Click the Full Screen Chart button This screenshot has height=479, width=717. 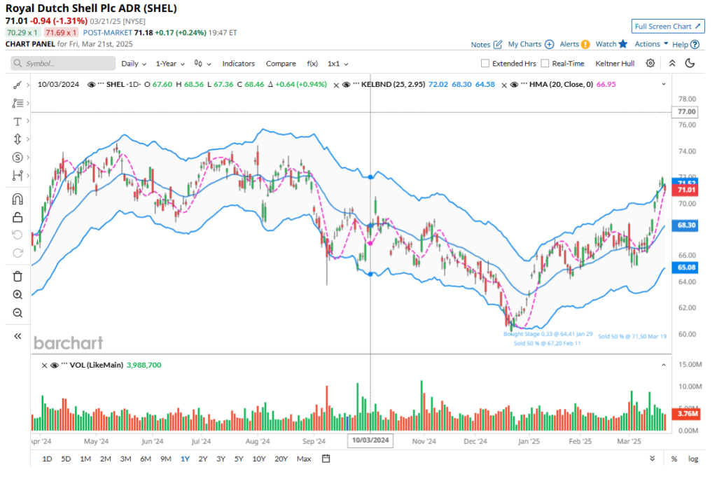(667, 27)
